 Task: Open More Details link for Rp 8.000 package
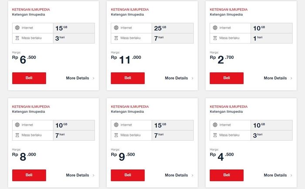point(77,175)
